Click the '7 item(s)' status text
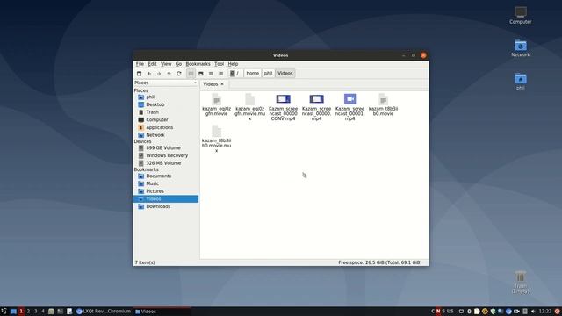 coord(145,262)
